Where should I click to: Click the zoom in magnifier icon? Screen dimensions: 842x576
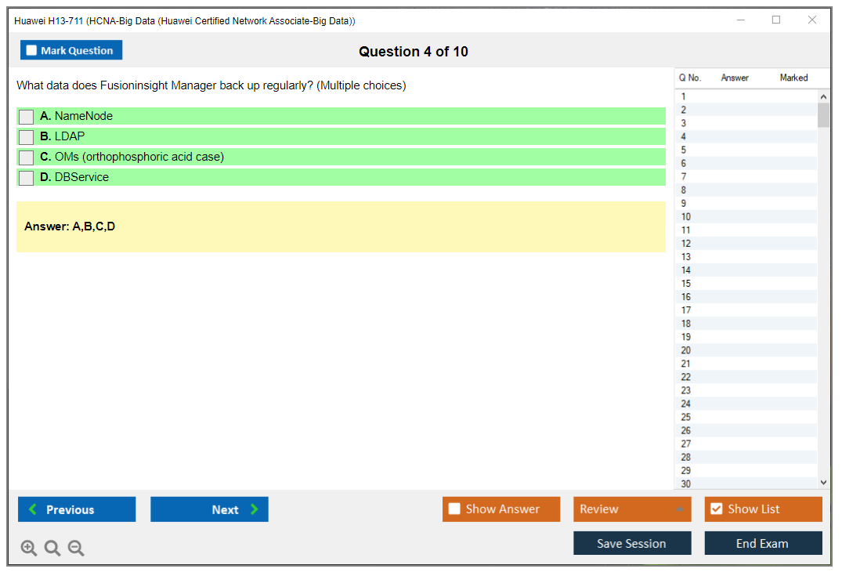tap(29, 549)
